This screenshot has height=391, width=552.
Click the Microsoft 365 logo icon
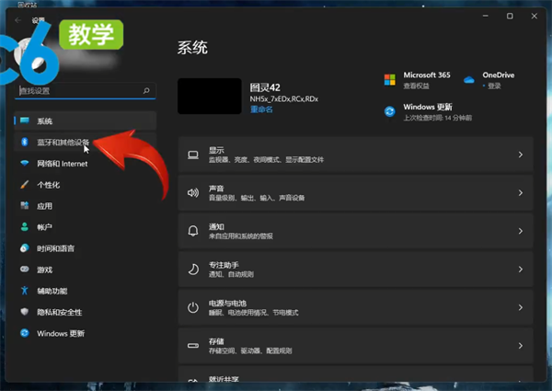390,80
